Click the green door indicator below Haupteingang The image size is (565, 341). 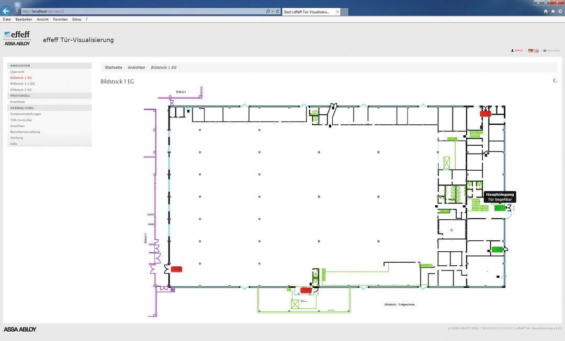coord(498,250)
